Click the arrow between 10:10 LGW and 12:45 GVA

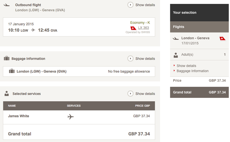[x=33, y=30]
